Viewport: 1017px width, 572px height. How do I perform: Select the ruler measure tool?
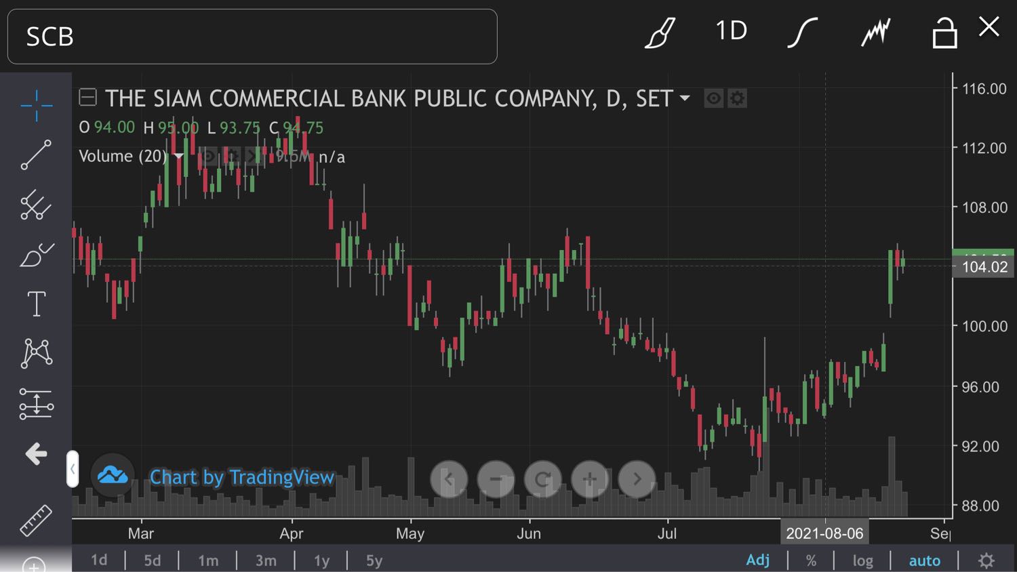click(x=36, y=520)
